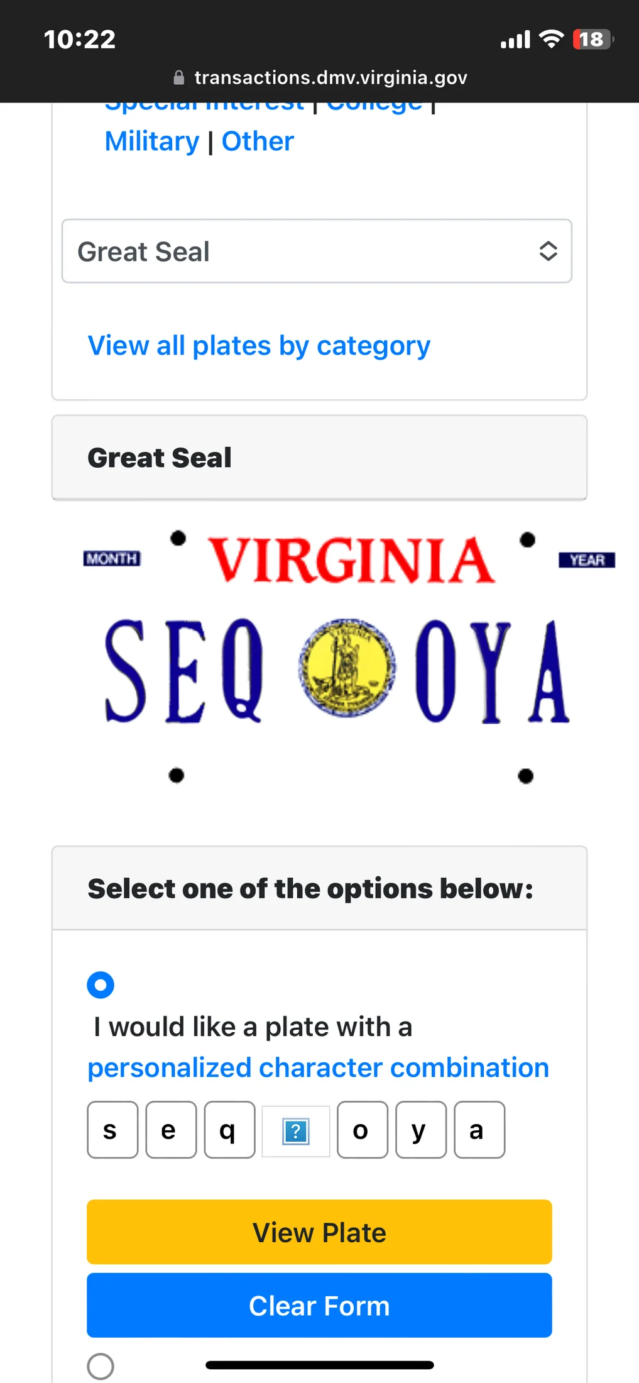Click the dropdown up-down chevron arrows
Screen dimensions: 639x1383
pos(548,251)
